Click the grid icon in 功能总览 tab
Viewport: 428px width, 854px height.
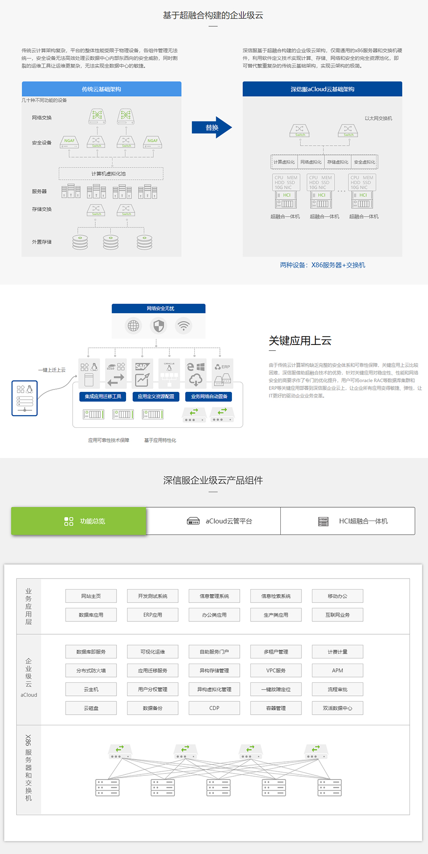pyautogui.click(x=69, y=521)
